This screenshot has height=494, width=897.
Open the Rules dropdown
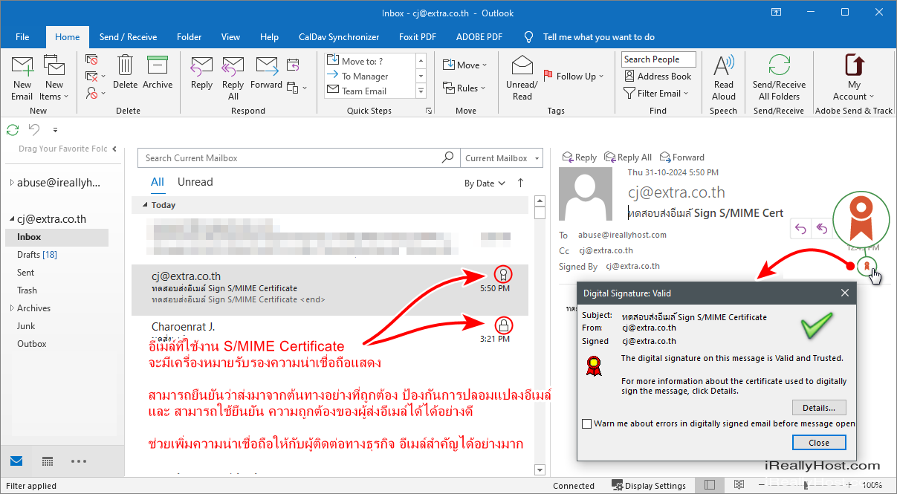464,88
